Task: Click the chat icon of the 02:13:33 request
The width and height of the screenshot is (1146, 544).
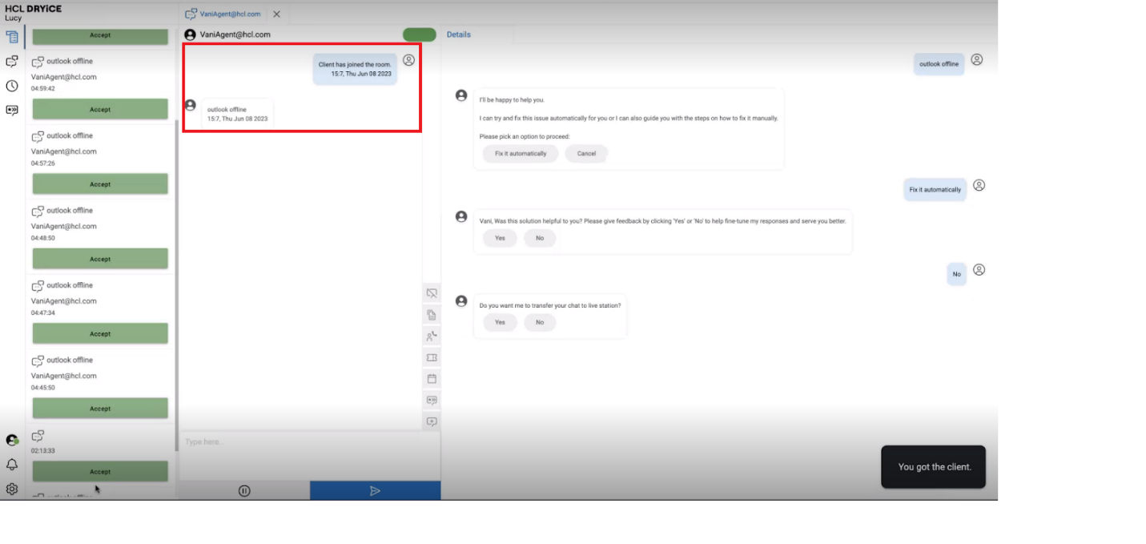Action: tap(38, 436)
